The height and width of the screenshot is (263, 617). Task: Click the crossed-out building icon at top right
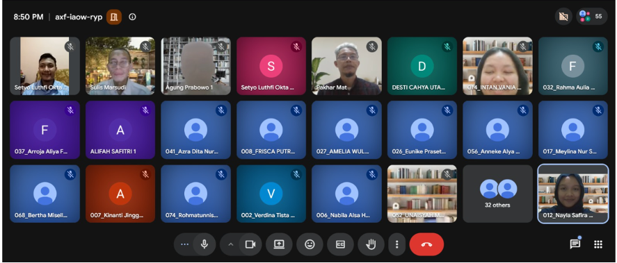[x=563, y=17]
